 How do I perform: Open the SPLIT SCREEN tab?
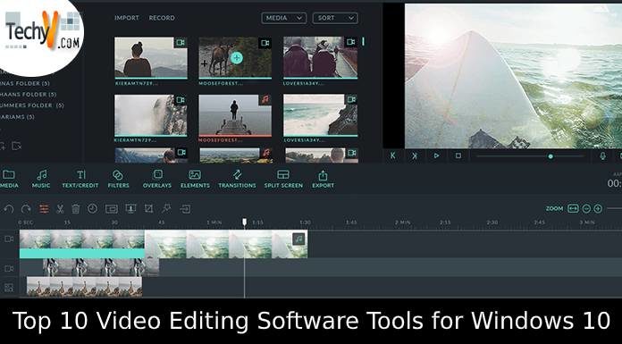[283, 179]
